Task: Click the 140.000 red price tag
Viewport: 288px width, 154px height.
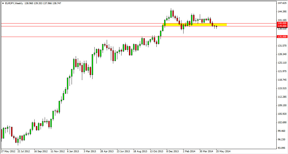Action: [282, 23]
